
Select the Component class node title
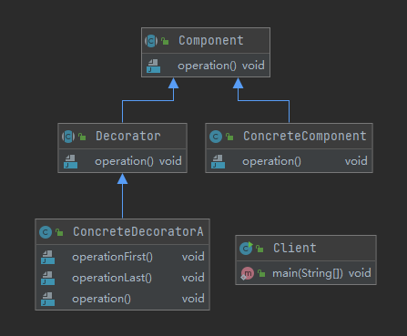pos(211,40)
